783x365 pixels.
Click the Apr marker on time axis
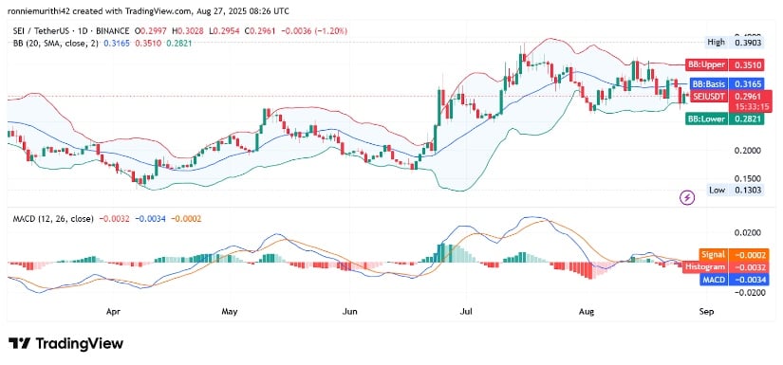(x=113, y=312)
